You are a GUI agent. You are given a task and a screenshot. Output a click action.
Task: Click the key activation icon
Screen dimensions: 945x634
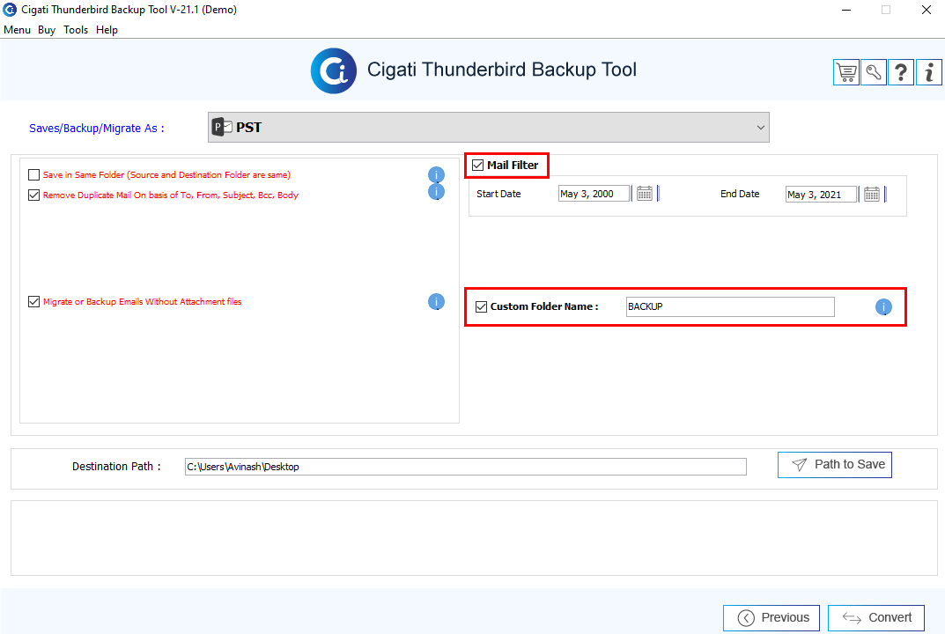point(874,72)
